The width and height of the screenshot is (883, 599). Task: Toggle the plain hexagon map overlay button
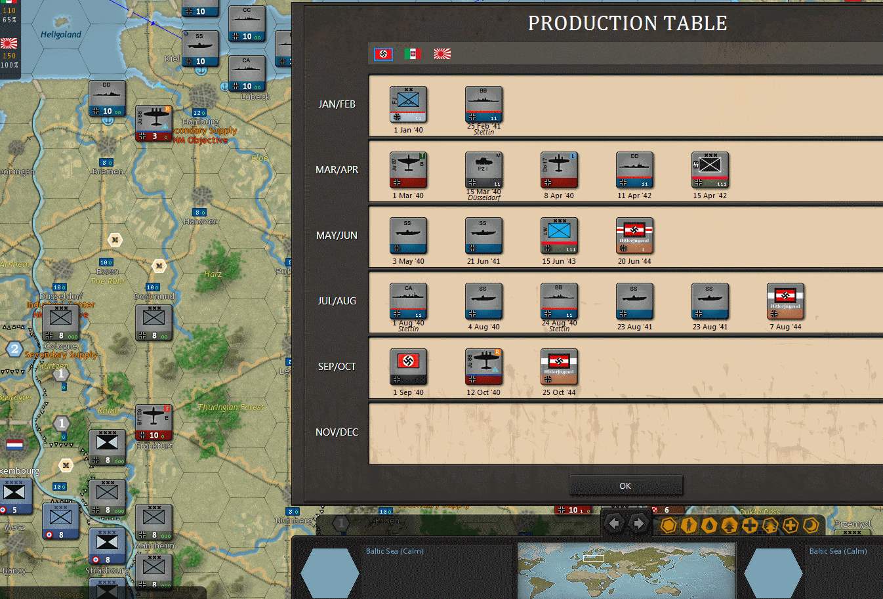pos(668,526)
